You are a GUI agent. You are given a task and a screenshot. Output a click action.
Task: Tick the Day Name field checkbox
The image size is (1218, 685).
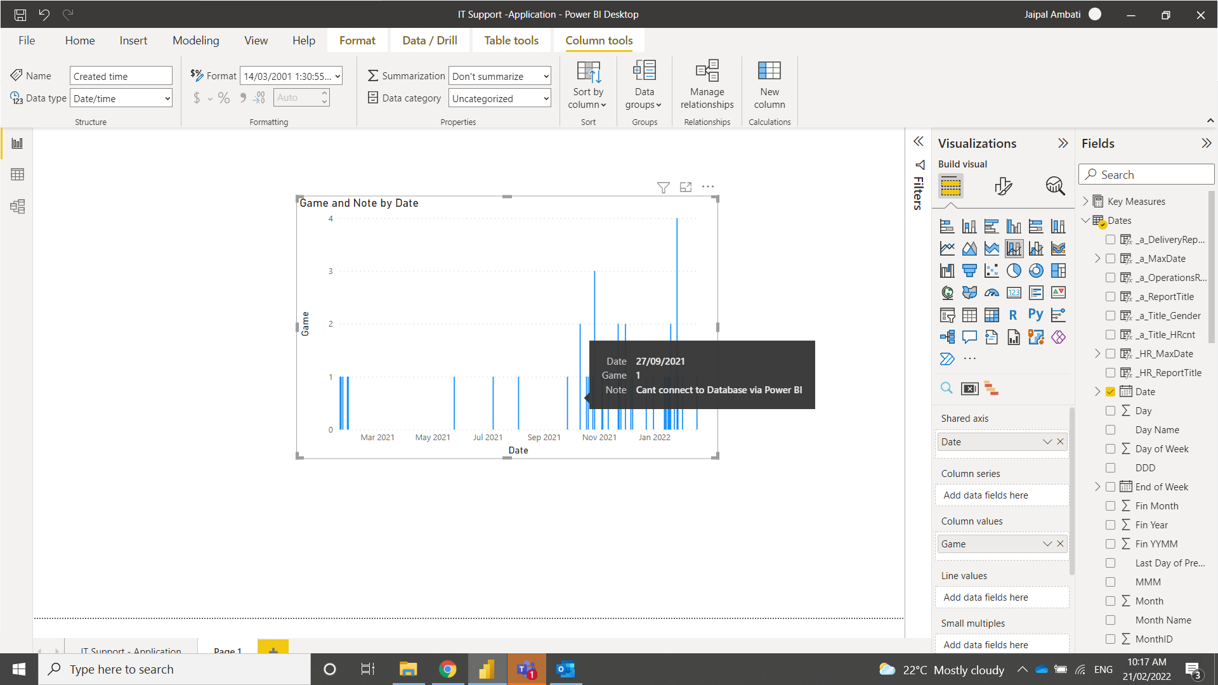[1110, 429]
